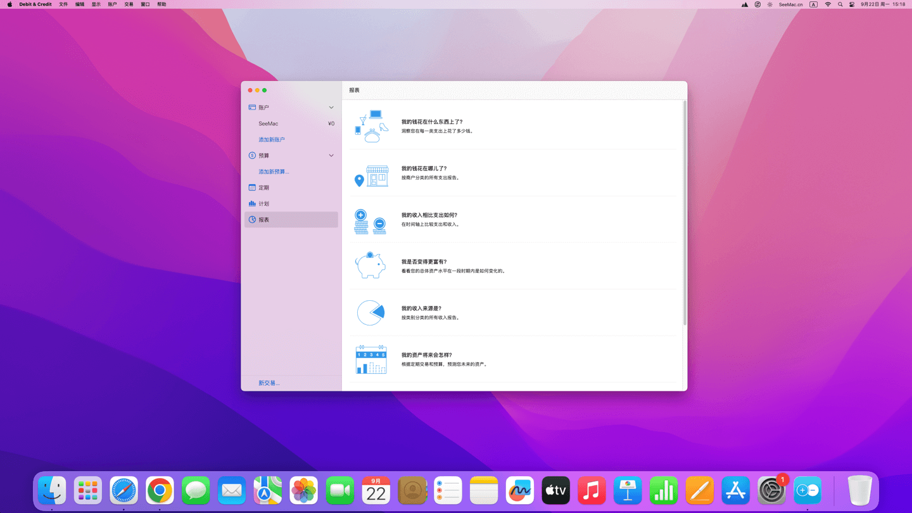
Task: Open Debit & Credit app in Dock
Action: click(x=807, y=491)
